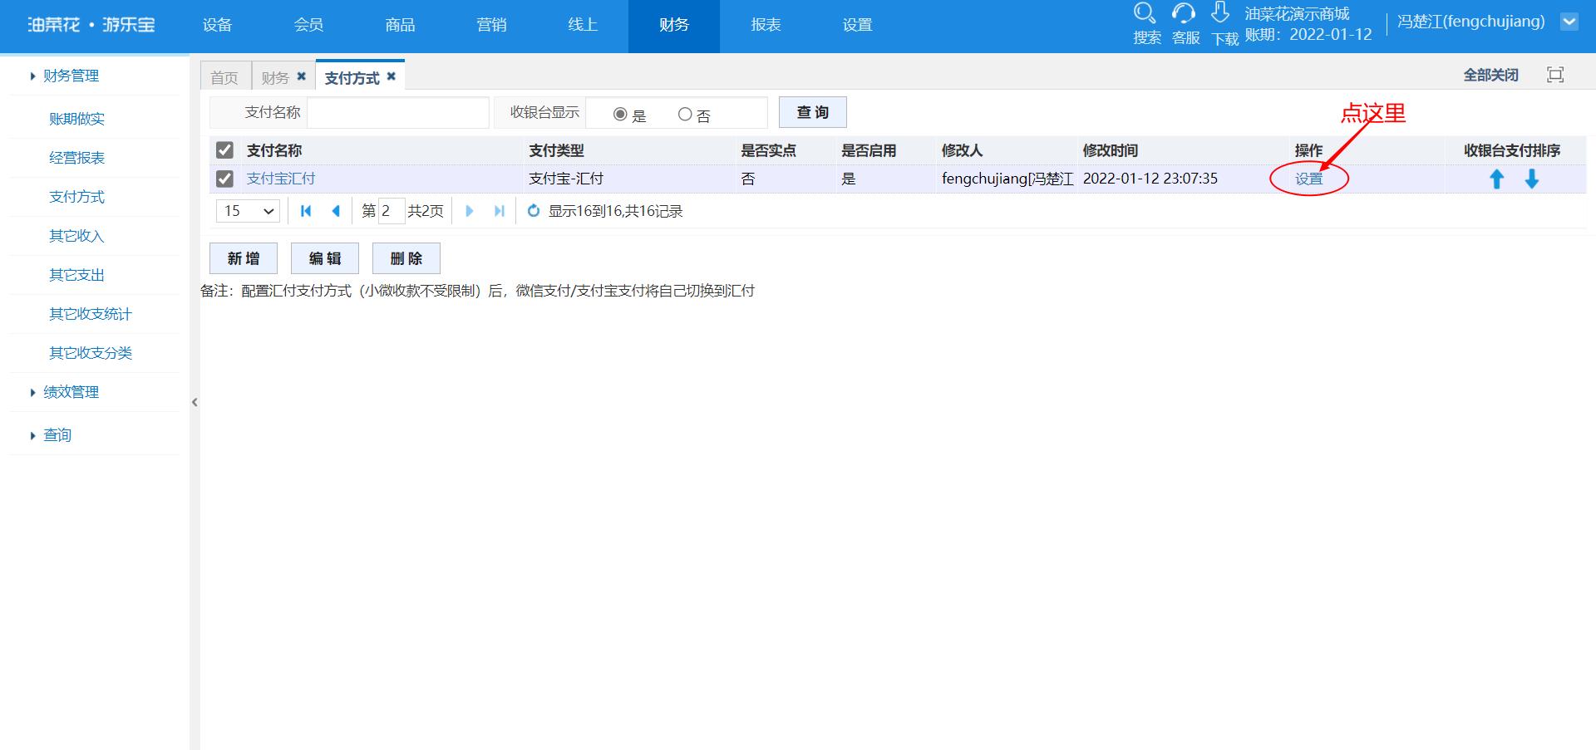Toggle fullscreen icon beside 全部关闭
This screenshot has width=1596, height=750.
pyautogui.click(x=1555, y=75)
